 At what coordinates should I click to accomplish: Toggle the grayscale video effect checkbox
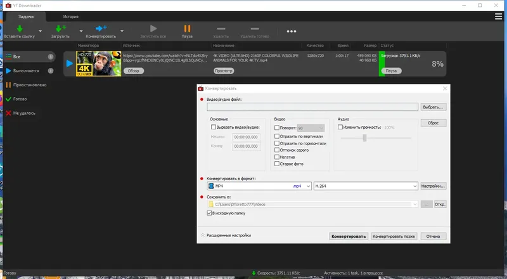pos(277,150)
